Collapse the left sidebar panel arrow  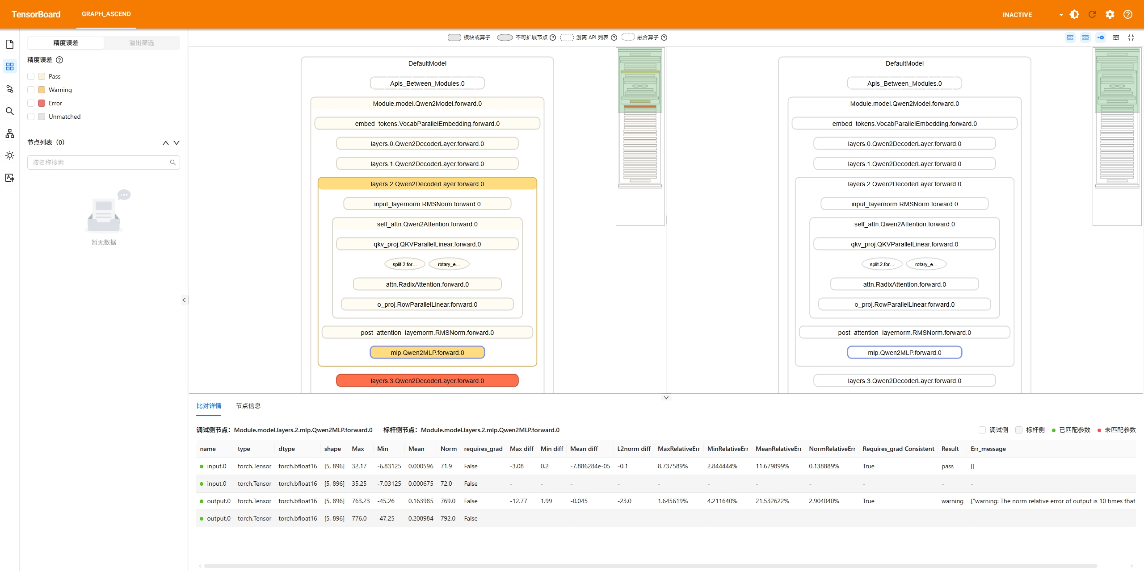(x=184, y=300)
